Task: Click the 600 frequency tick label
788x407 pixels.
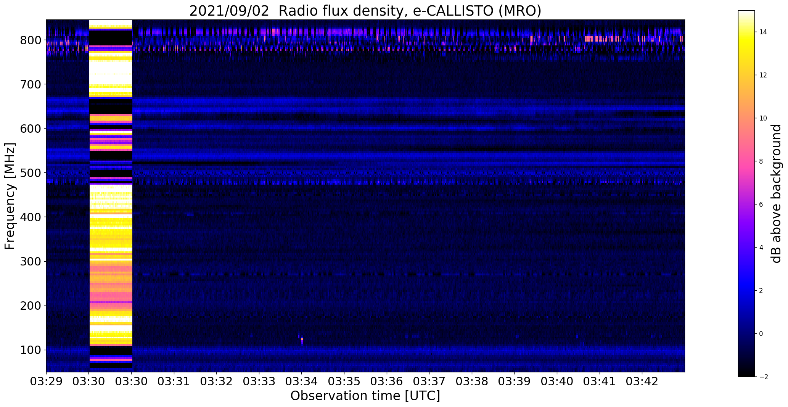Action: 31,129
